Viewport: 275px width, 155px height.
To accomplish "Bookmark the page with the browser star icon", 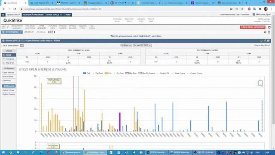I will click(x=242, y=9).
